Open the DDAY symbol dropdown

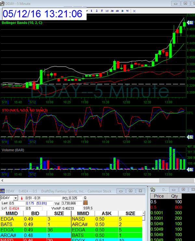pos(15,198)
